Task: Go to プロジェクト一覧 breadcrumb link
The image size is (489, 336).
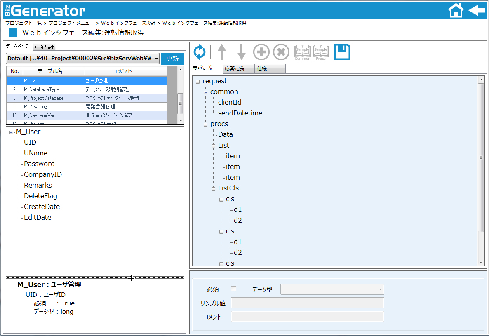Action: [x=24, y=23]
